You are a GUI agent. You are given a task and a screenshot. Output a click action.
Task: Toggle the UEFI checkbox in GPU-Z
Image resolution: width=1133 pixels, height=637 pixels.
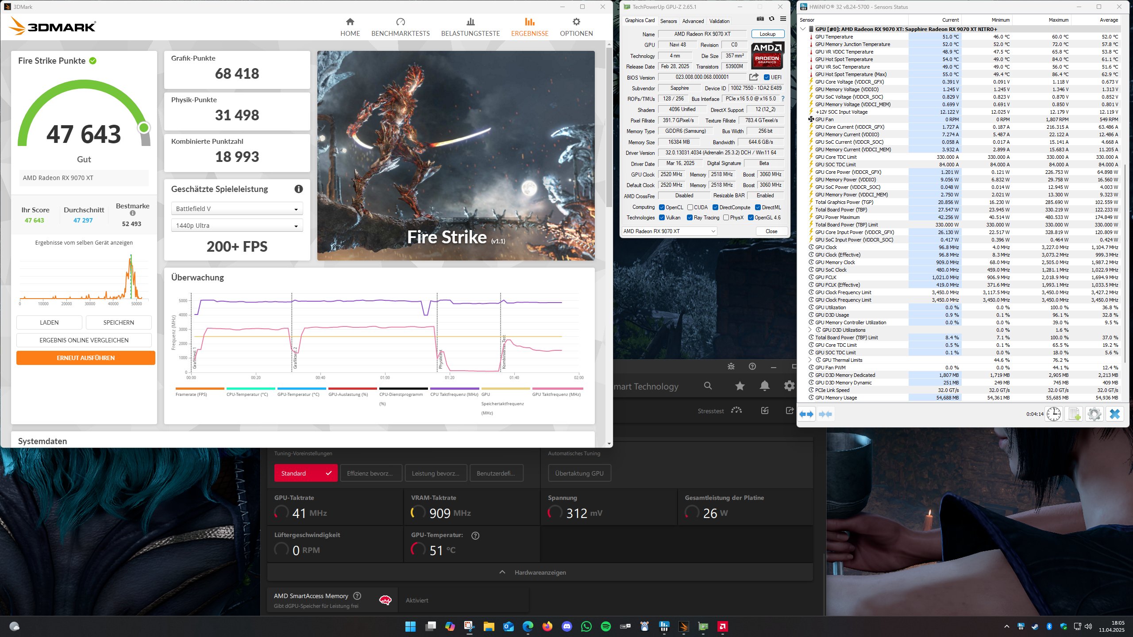tap(767, 77)
